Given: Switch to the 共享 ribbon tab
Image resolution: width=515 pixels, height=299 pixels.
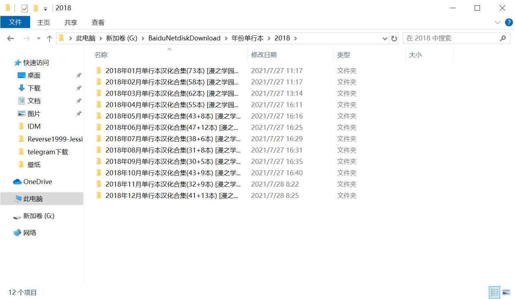Looking at the screenshot, I should coord(71,23).
